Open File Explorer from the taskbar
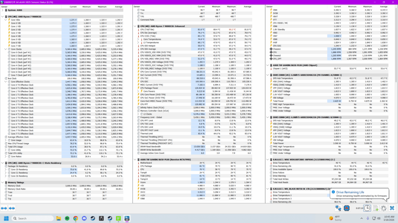Screen dimensions: 398x223 (x=59, y=218)
